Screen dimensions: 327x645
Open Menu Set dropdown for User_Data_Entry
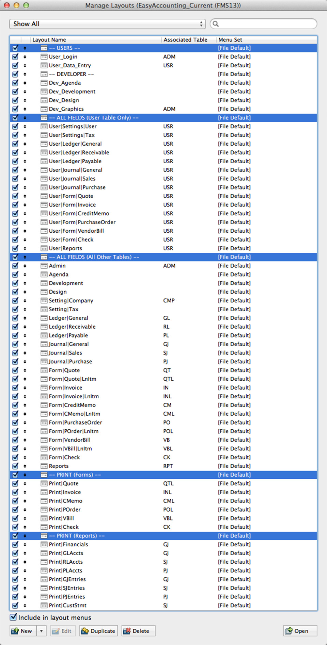pyautogui.click(x=234, y=66)
